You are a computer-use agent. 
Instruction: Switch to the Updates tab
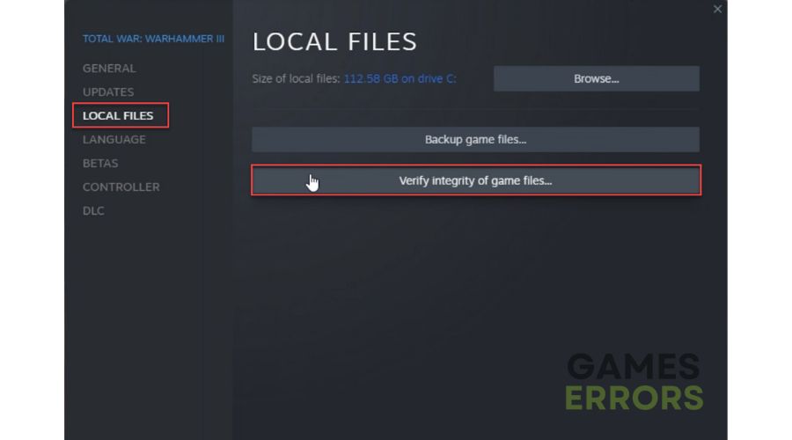[x=108, y=92]
